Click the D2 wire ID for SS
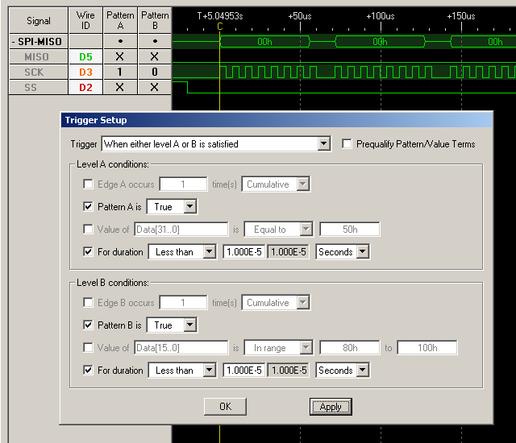 point(85,87)
